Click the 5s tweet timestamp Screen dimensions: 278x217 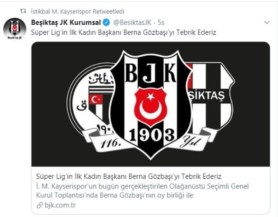[x=161, y=23]
